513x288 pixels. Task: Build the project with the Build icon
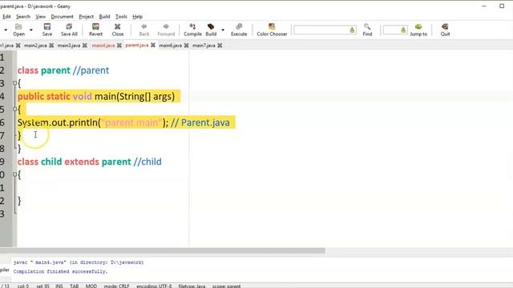point(211,30)
